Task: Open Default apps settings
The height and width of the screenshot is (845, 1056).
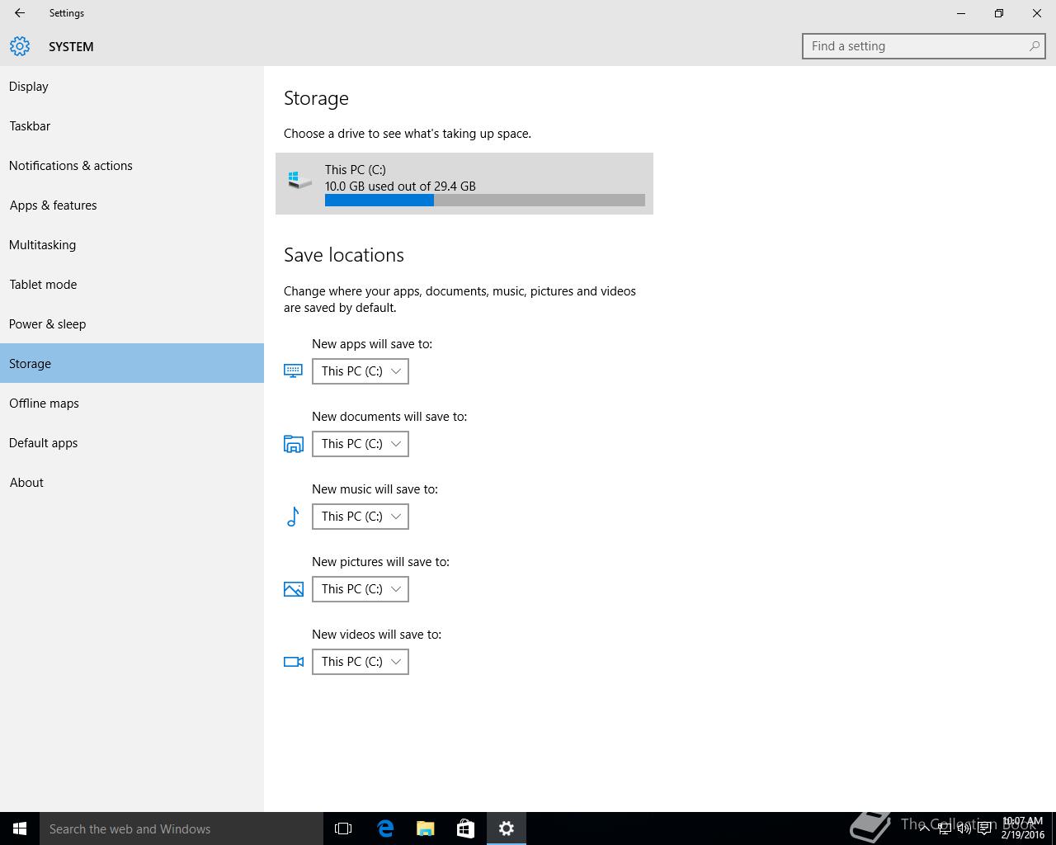Action: tap(132, 442)
